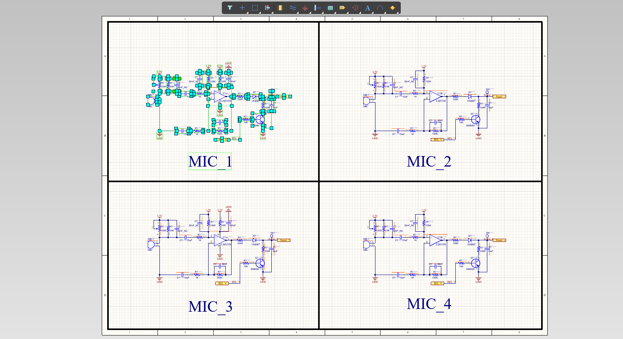623x339 pixels.
Task: Click the orange probe icon in toolbar
Action: click(392, 8)
